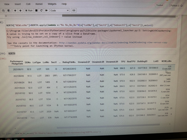The height and width of the screenshot is (140, 187).
Task: Click the Trusted notebook button
Action: (160, 5)
